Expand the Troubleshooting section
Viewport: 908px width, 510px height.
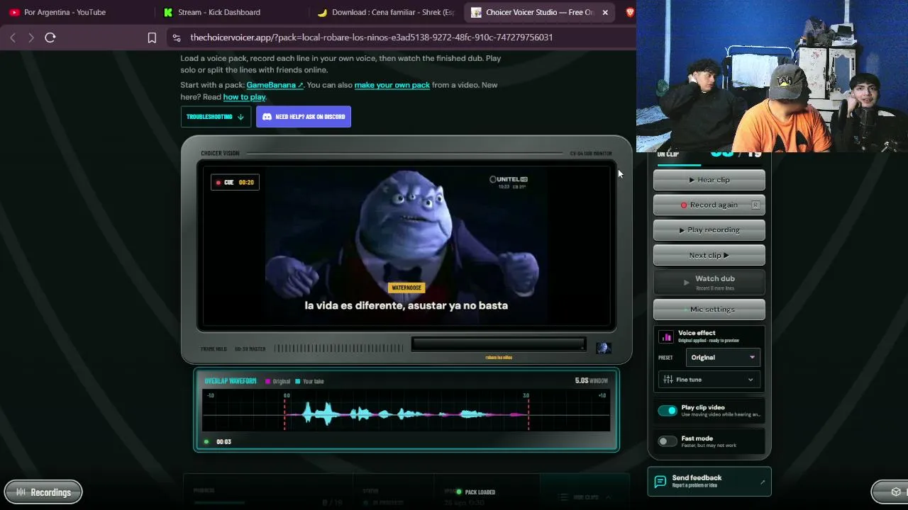pyautogui.click(x=216, y=117)
